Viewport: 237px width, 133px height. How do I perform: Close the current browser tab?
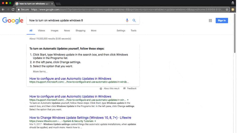[x=52, y=4]
